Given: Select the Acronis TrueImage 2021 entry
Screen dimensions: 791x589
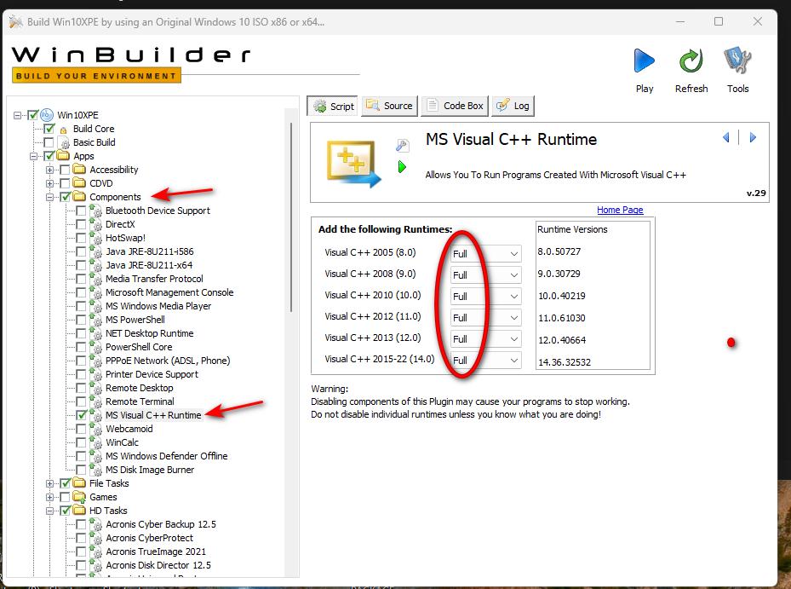Looking at the screenshot, I should click(x=155, y=551).
